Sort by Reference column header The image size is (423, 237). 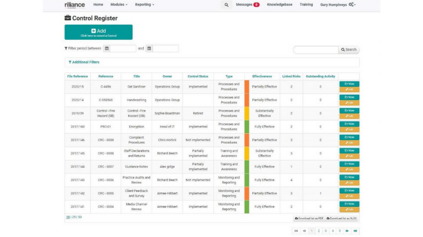[x=105, y=76]
